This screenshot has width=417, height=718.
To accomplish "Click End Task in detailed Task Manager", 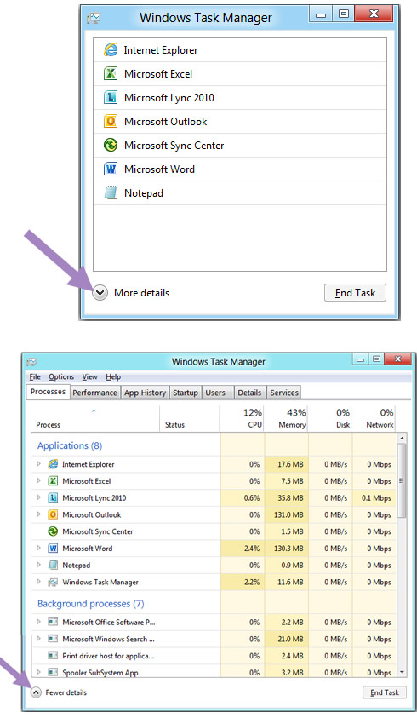I will tap(385, 692).
